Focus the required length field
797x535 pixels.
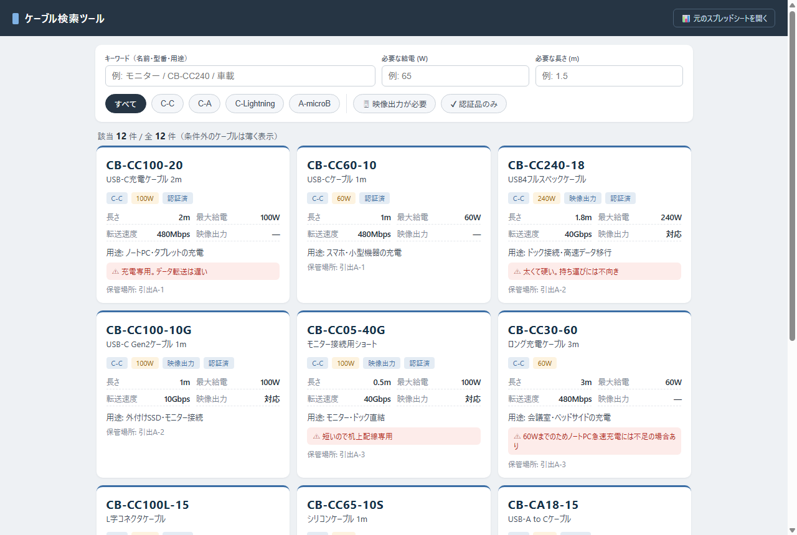click(x=609, y=76)
